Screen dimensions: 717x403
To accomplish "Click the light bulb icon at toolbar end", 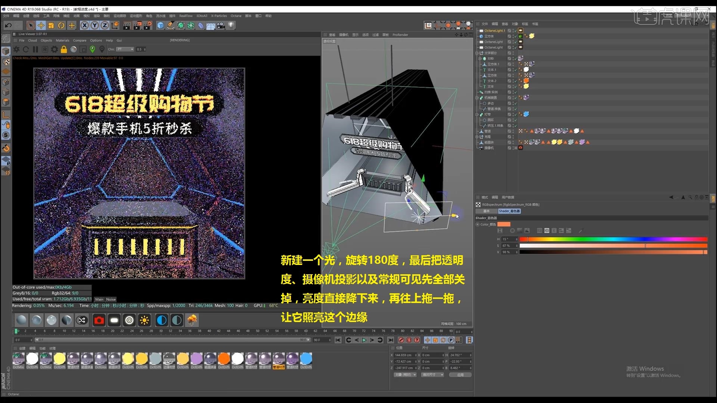I will [x=231, y=25].
